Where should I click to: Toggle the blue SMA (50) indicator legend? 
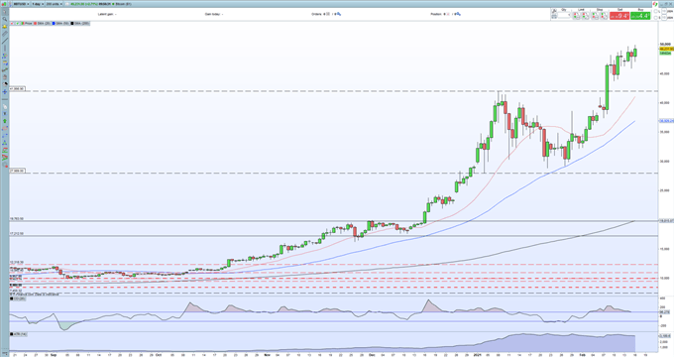pos(60,23)
